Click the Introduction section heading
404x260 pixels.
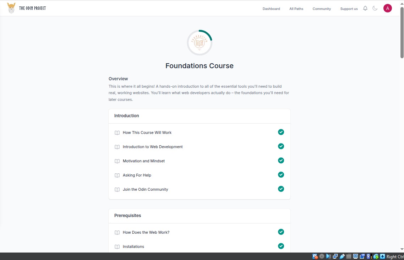(x=126, y=116)
